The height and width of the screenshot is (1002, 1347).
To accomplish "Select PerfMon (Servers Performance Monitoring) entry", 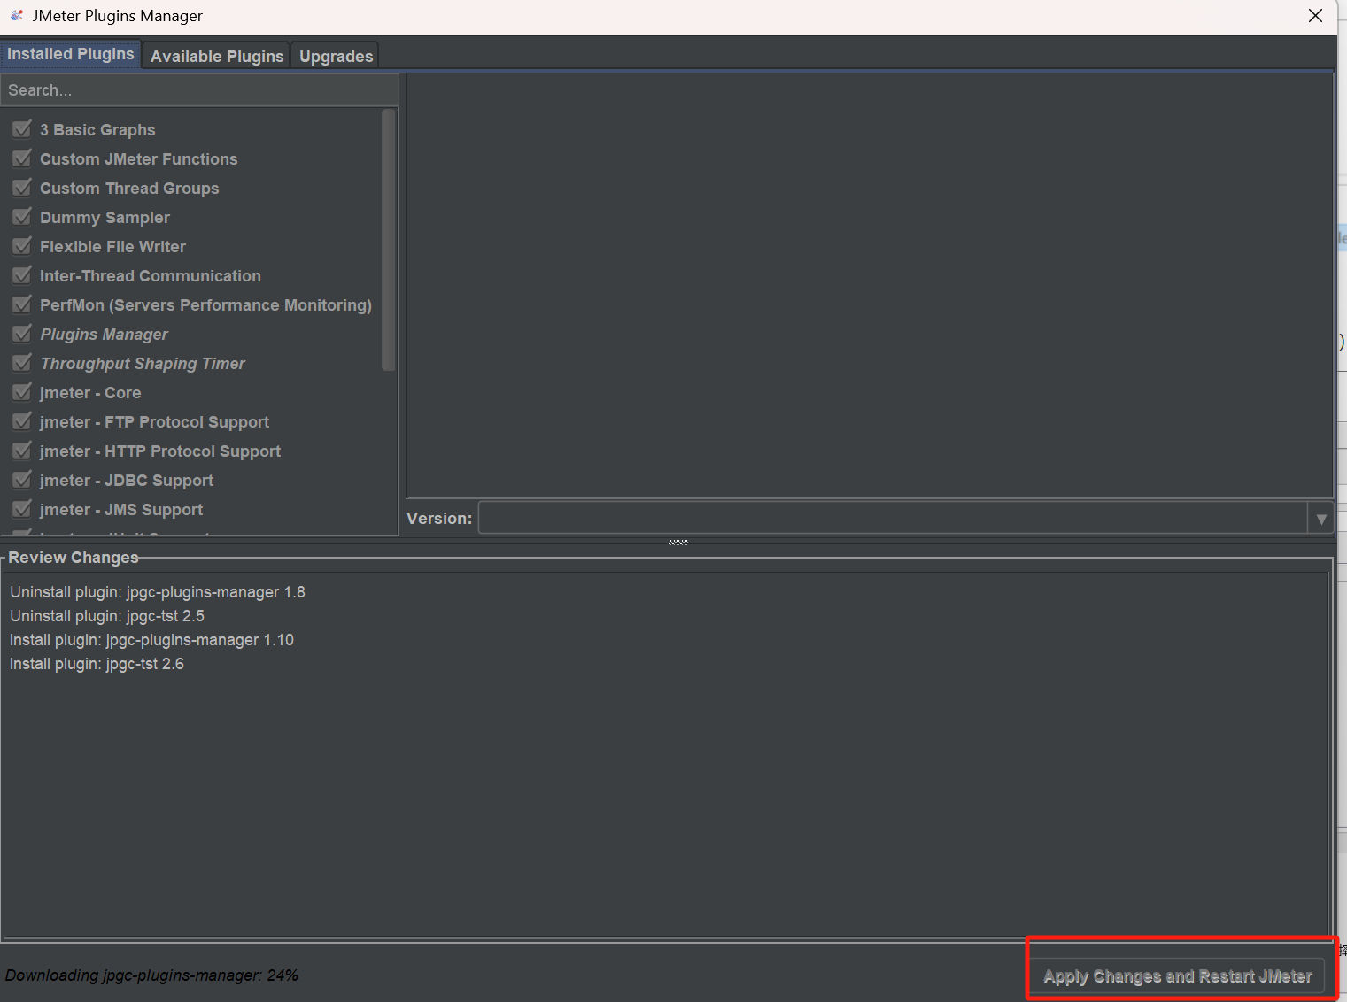I will (x=205, y=305).
